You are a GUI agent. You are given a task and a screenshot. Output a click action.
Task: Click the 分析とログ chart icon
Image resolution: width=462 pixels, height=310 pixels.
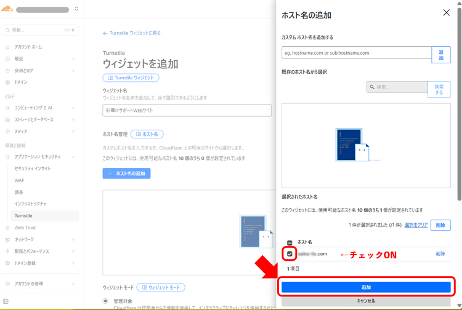pos(7,71)
